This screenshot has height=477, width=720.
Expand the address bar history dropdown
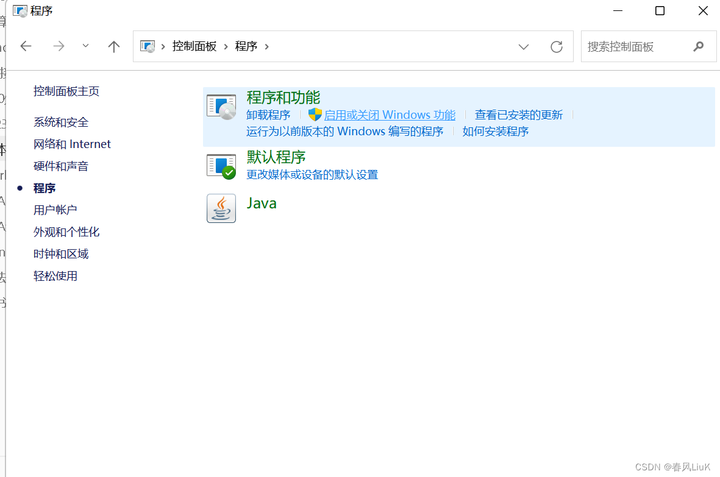524,46
